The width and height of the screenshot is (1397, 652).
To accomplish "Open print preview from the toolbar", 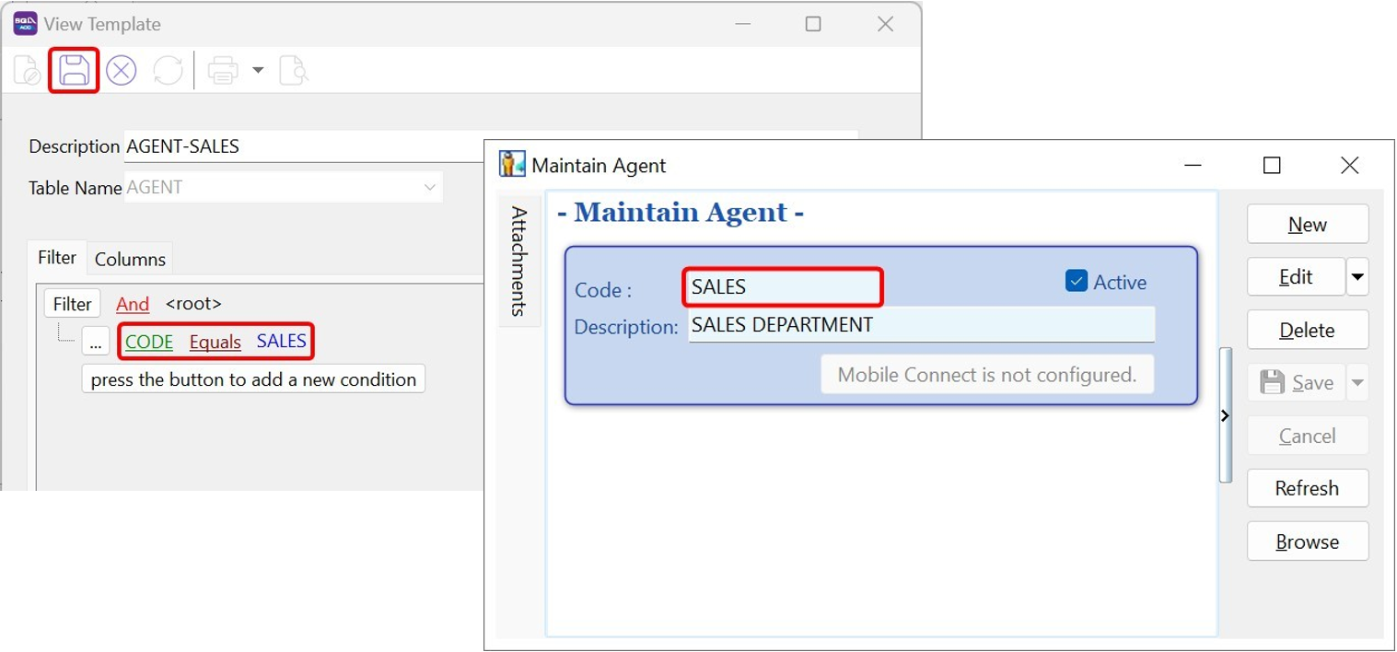I will click(x=293, y=70).
